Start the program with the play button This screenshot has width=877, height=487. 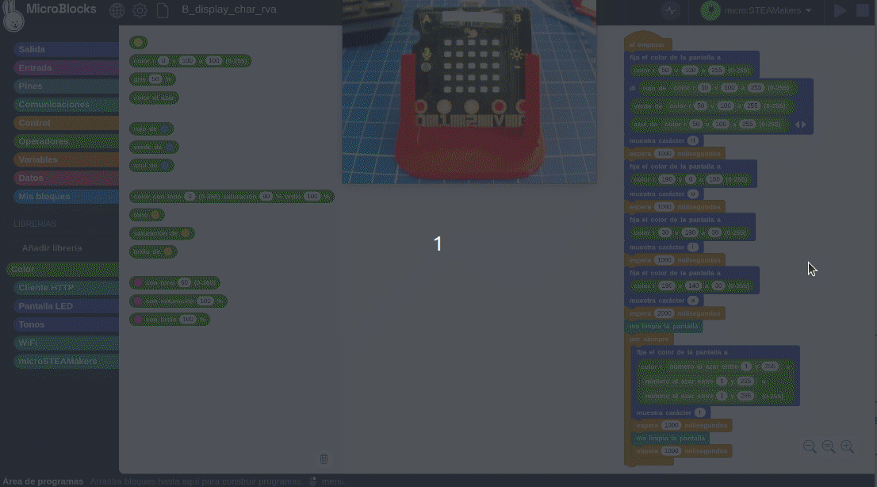840,10
